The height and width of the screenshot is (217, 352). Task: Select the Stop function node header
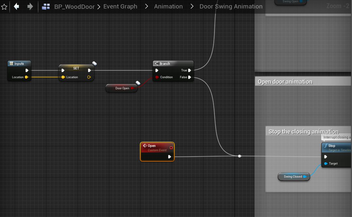click(x=337, y=148)
